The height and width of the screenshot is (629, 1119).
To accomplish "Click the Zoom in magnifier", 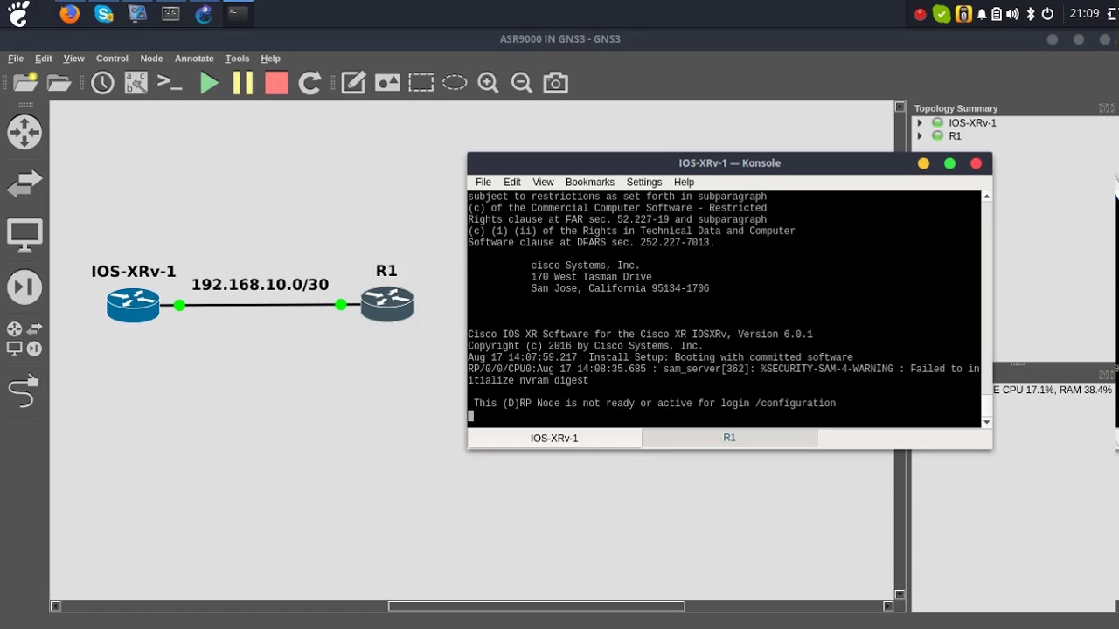I will click(488, 83).
